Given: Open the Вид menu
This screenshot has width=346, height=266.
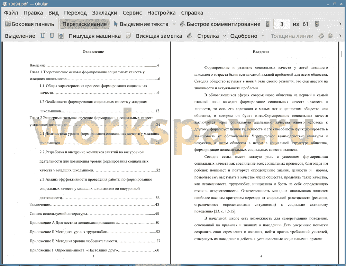Looking at the screenshot, I should (x=53, y=13).
